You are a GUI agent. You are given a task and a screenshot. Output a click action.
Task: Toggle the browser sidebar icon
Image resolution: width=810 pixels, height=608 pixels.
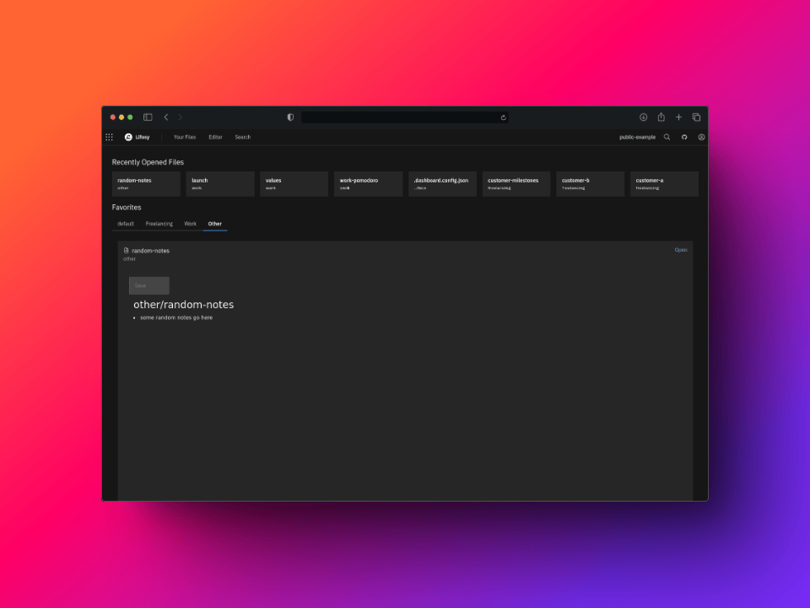click(x=148, y=117)
